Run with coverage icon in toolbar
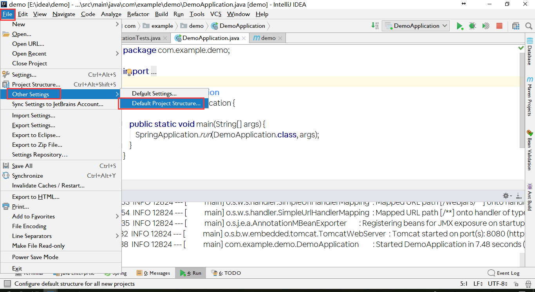Screen dimensions: 535x292 [x=486, y=26]
